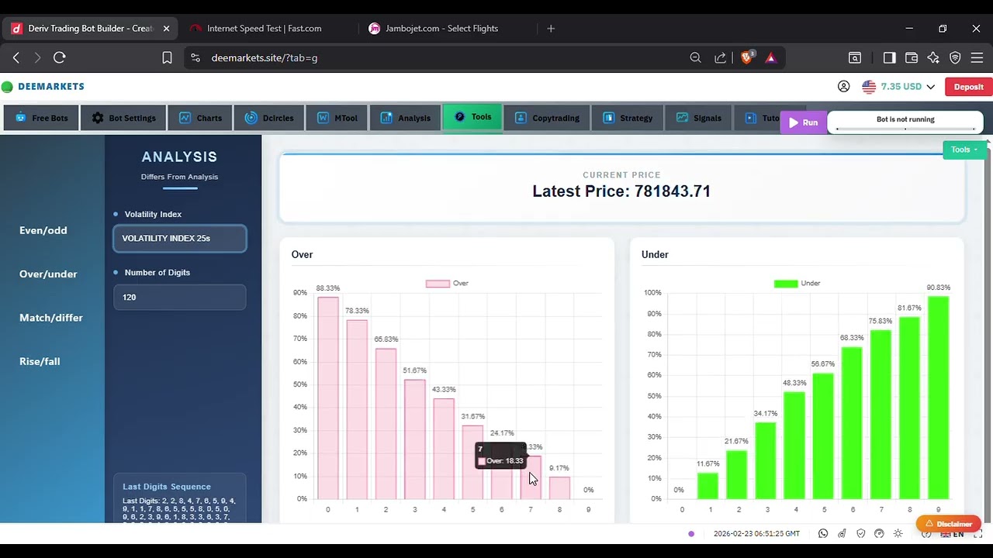Click the browser share icon
Screen dimensions: 993x558
click(720, 57)
